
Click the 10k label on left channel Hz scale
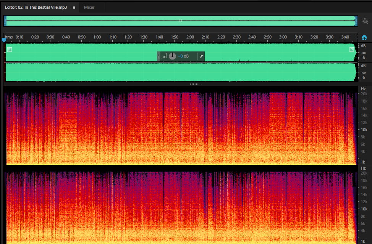(364, 130)
